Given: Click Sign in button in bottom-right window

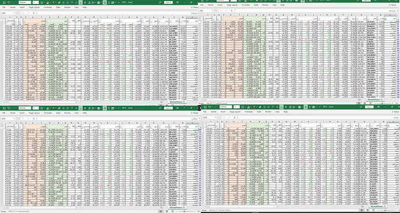Looking at the screenshot, I should 369,107.
